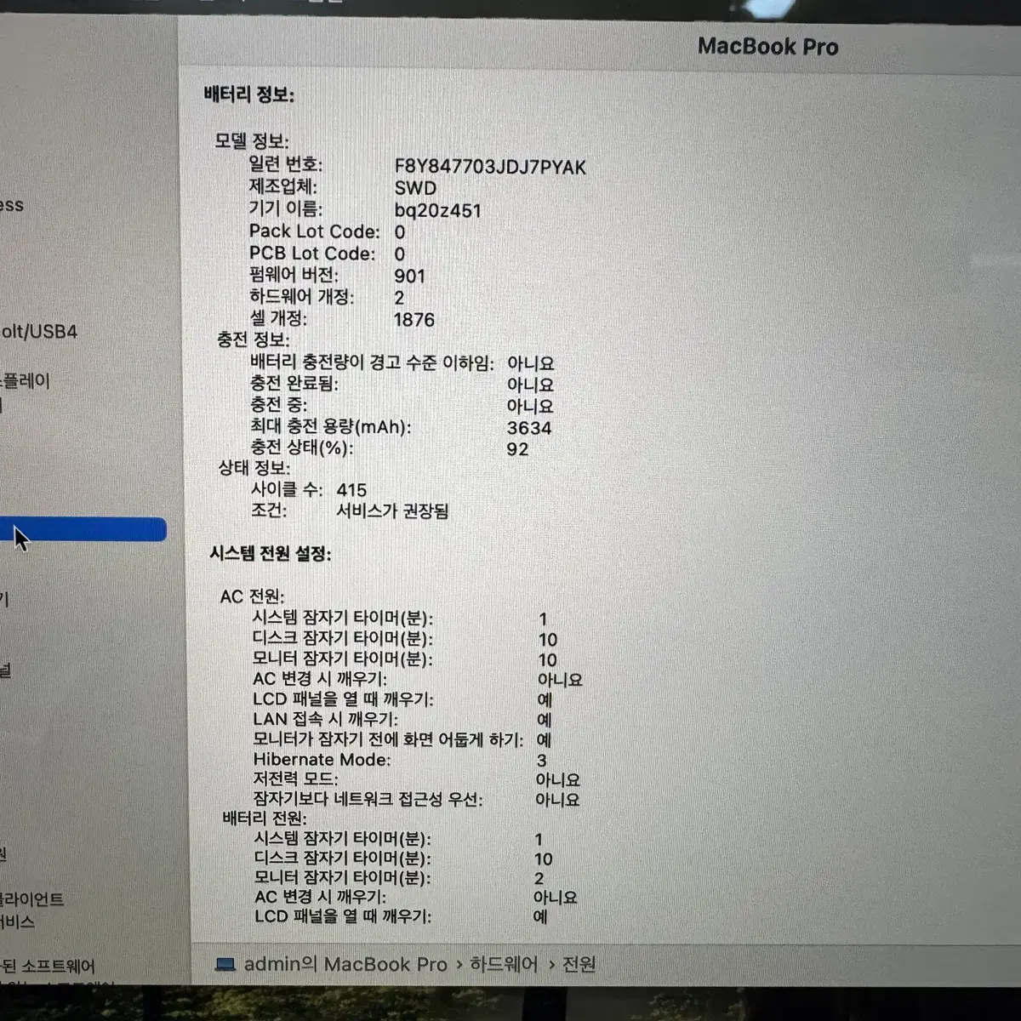
Task: Select the '소프트웨어' item at the sidebar bottom
Action: pos(48,966)
